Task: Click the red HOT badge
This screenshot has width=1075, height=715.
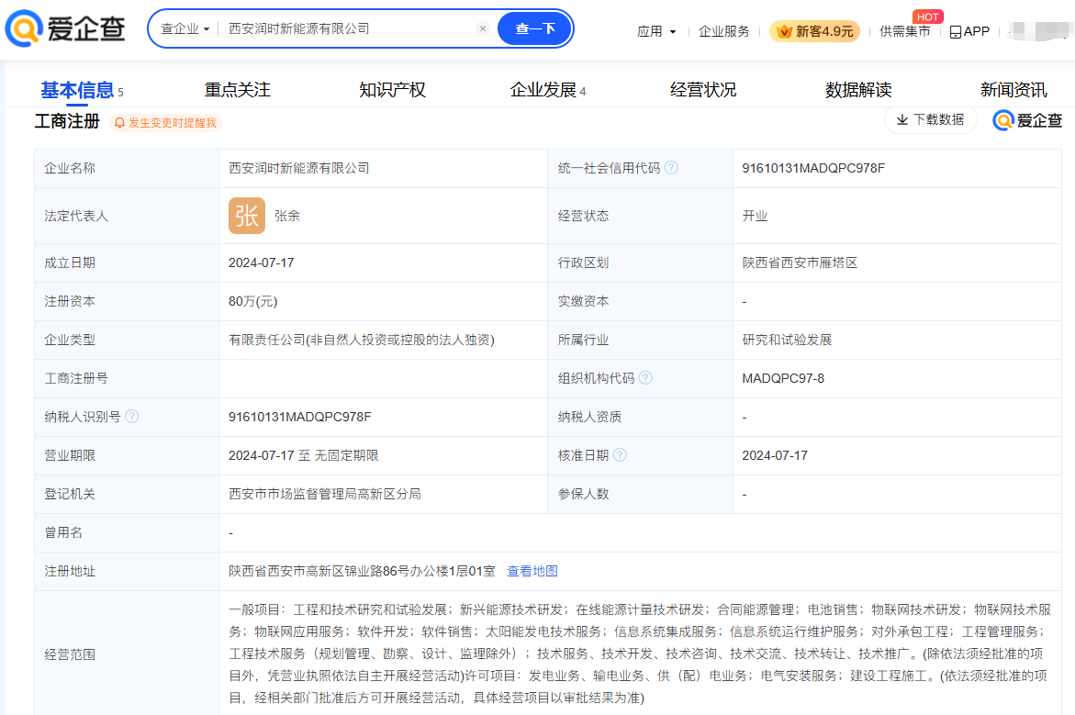Action: tap(927, 17)
